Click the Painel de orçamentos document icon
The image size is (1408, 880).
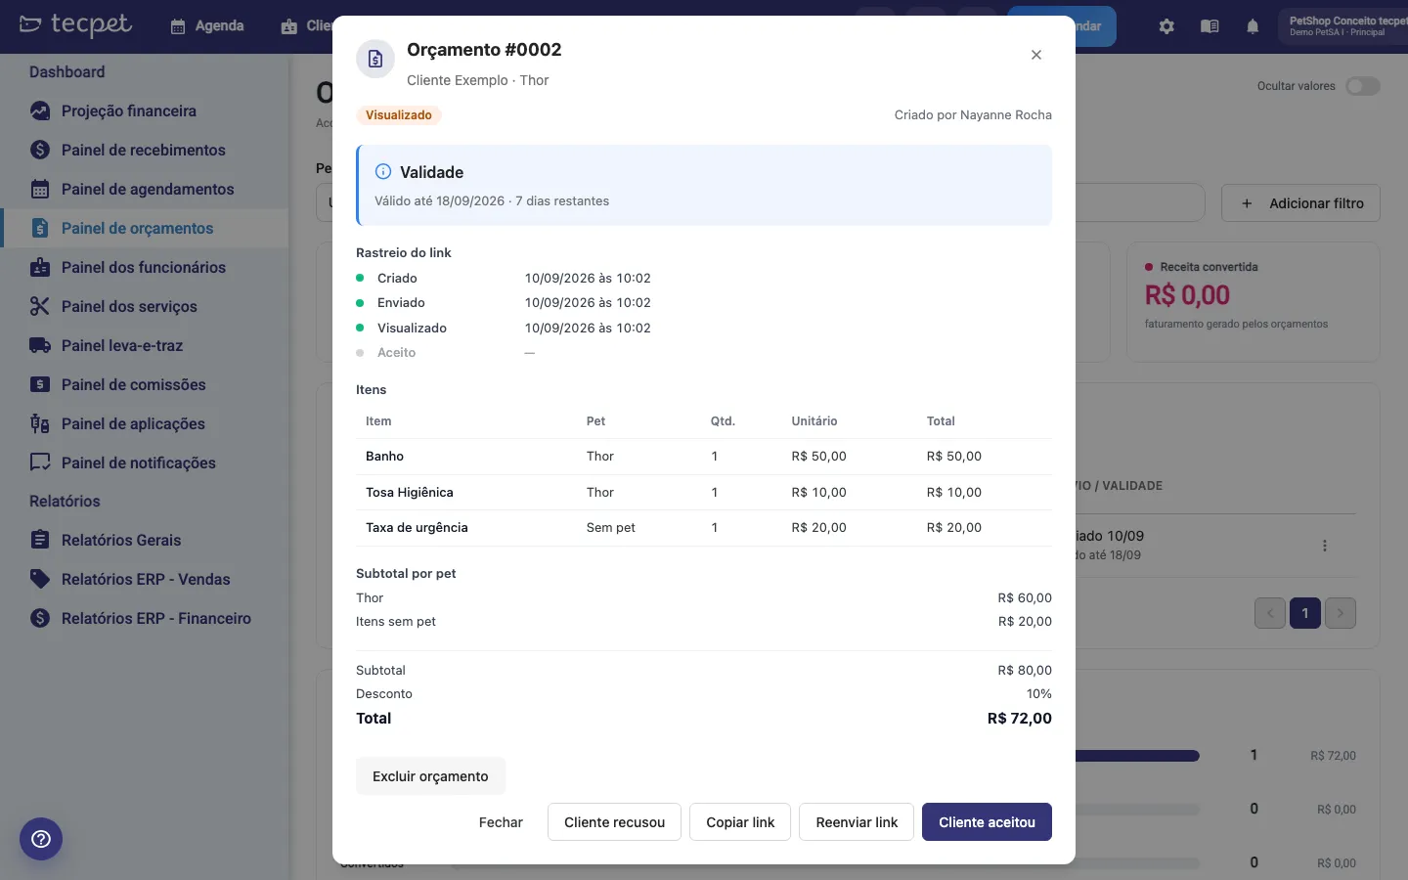[x=40, y=228]
